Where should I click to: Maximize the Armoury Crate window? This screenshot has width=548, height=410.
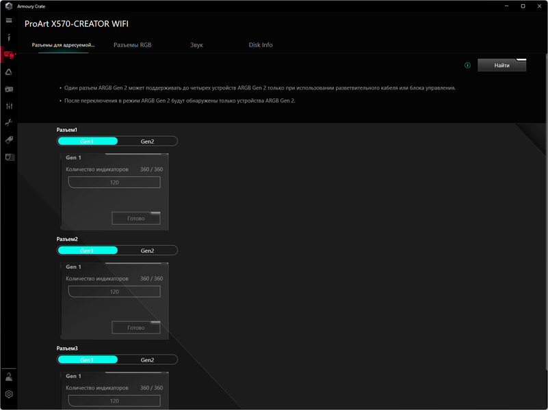click(523, 6)
